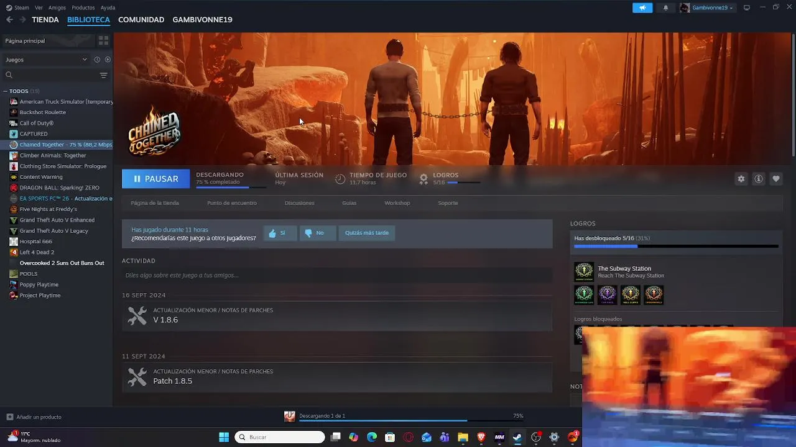Viewport: 796px width, 447px height.
Task: Toggle library grid view icon
Action: point(103,40)
